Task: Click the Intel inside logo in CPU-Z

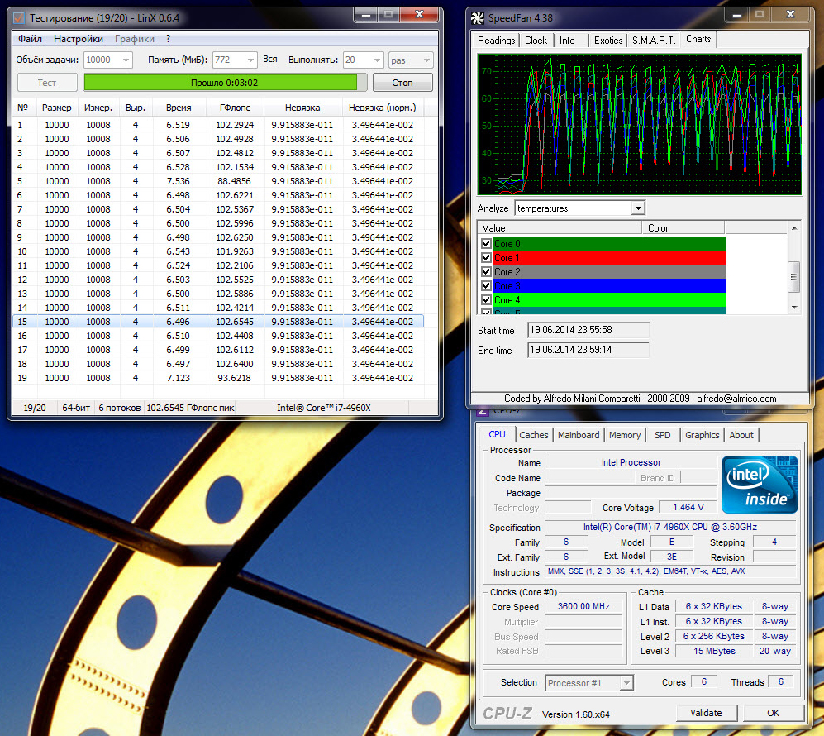Action: click(x=760, y=485)
